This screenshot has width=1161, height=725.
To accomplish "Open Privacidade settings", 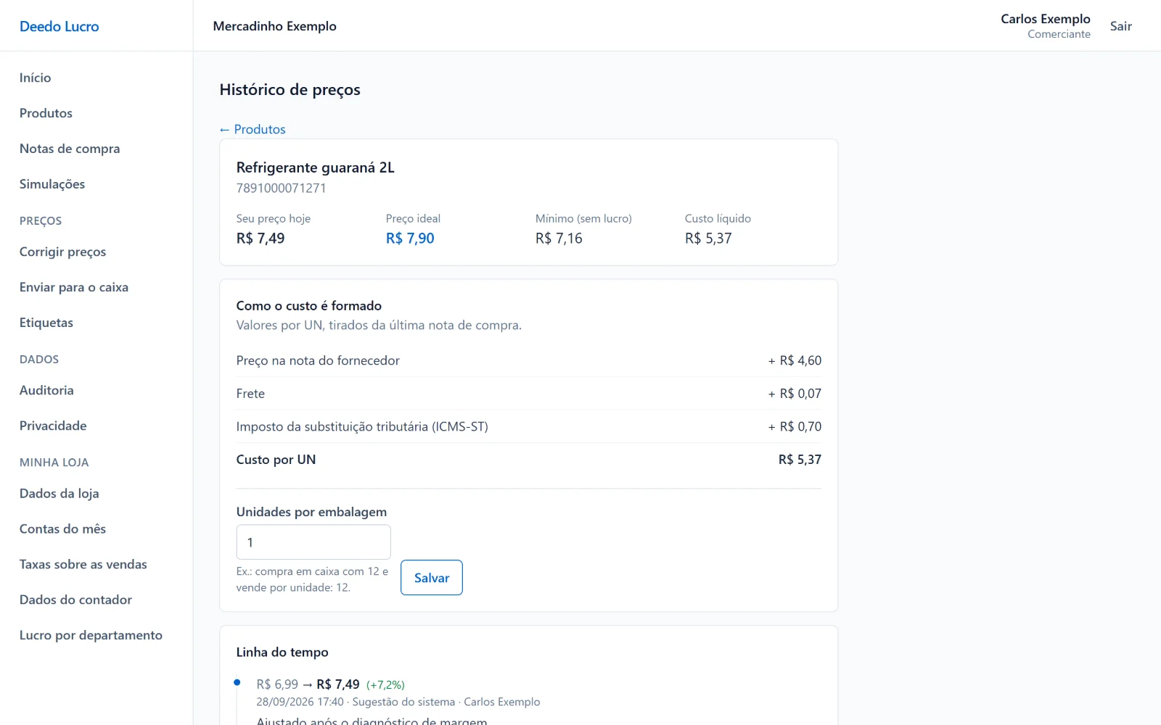I will pos(53,426).
